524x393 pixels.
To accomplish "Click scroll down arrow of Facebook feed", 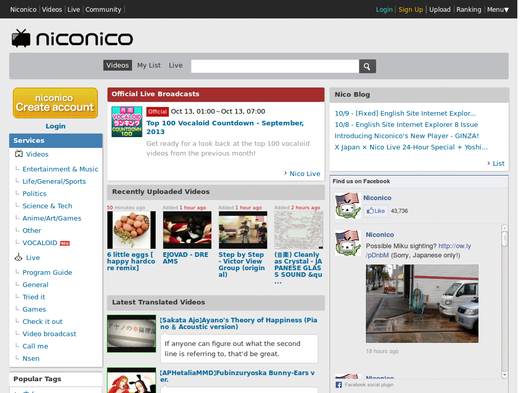I will coord(505,375).
